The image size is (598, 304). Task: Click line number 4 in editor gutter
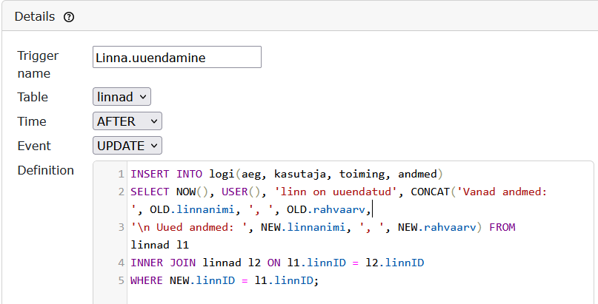(120, 263)
